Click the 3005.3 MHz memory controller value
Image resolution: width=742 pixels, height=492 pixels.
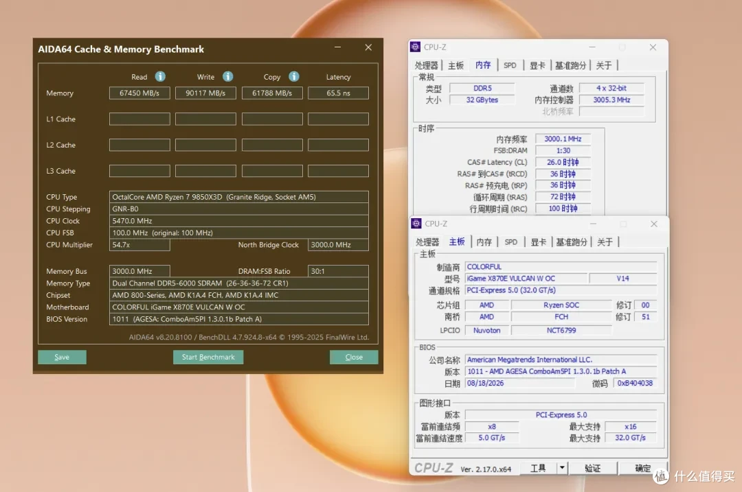point(611,99)
